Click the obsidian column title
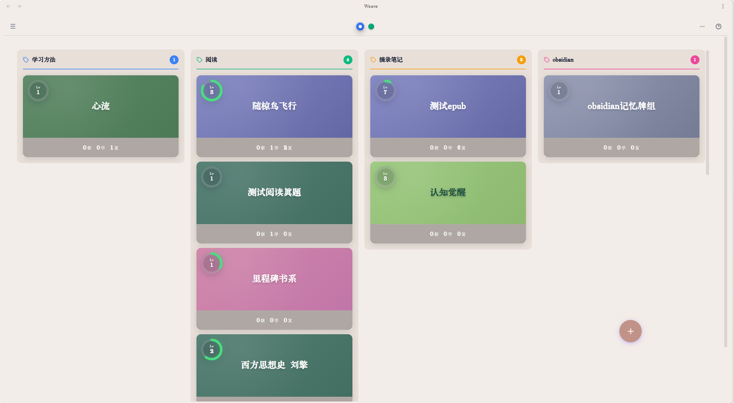Image resolution: width=734 pixels, height=403 pixels. tap(563, 60)
